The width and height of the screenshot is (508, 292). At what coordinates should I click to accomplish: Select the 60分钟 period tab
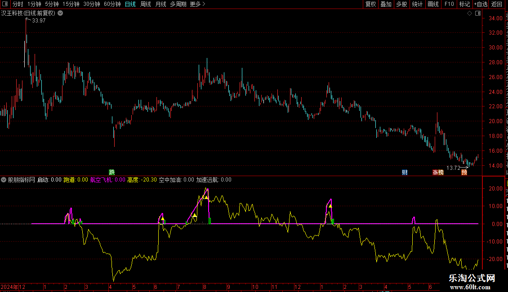[x=112, y=4]
